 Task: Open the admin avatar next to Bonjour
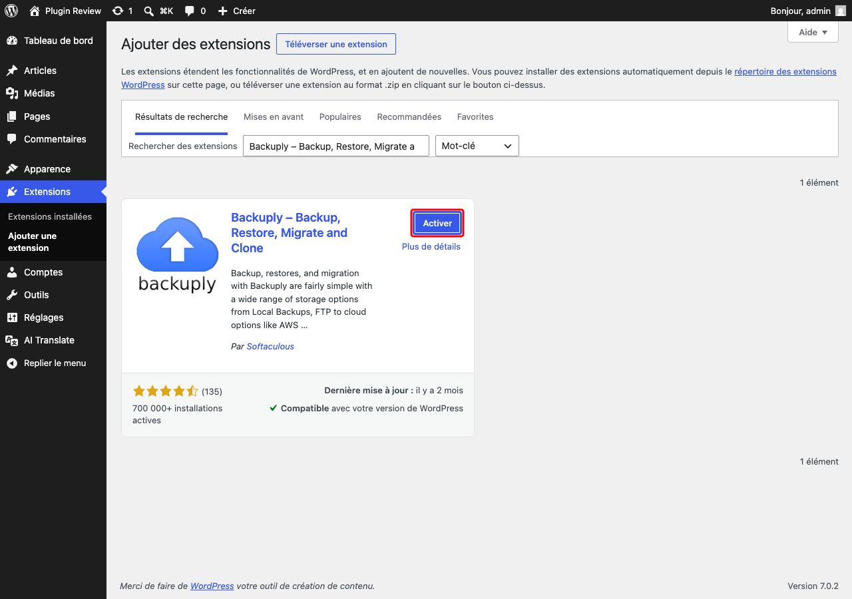point(841,11)
